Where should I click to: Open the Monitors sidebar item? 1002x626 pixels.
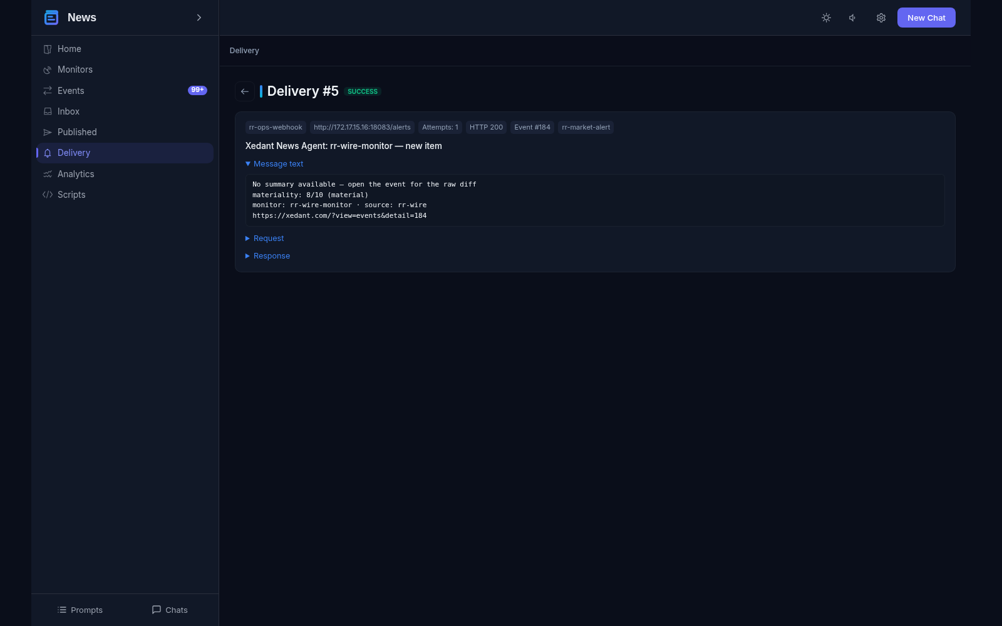tap(125, 69)
